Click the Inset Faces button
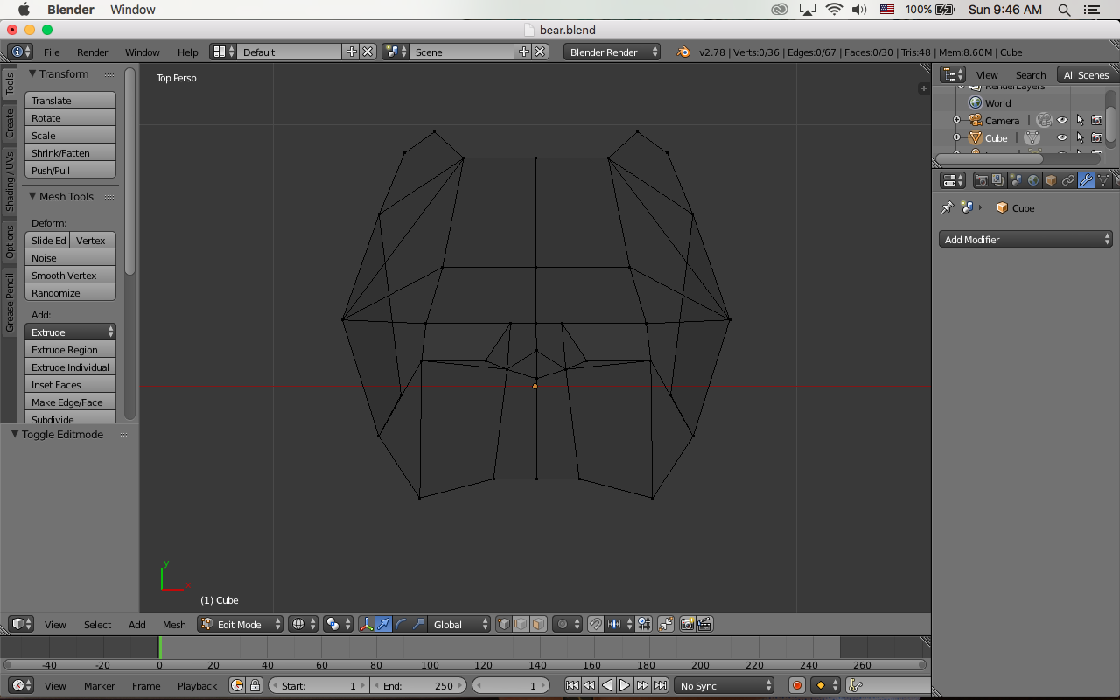The height and width of the screenshot is (700, 1120). [x=70, y=384]
